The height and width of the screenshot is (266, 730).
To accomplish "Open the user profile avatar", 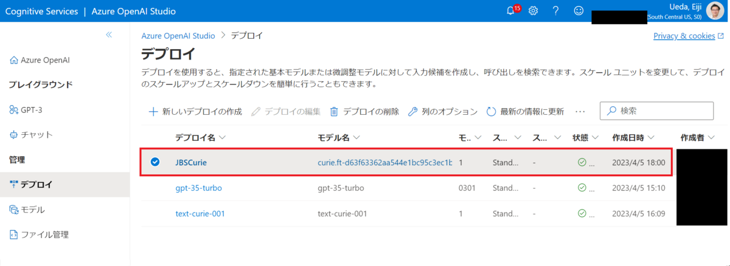I will (x=715, y=11).
